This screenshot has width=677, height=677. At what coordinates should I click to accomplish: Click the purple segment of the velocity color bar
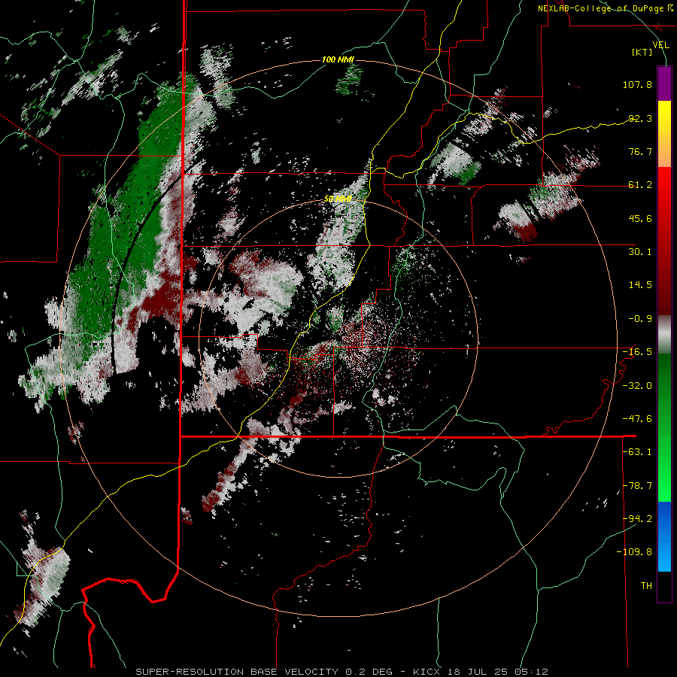[x=664, y=83]
